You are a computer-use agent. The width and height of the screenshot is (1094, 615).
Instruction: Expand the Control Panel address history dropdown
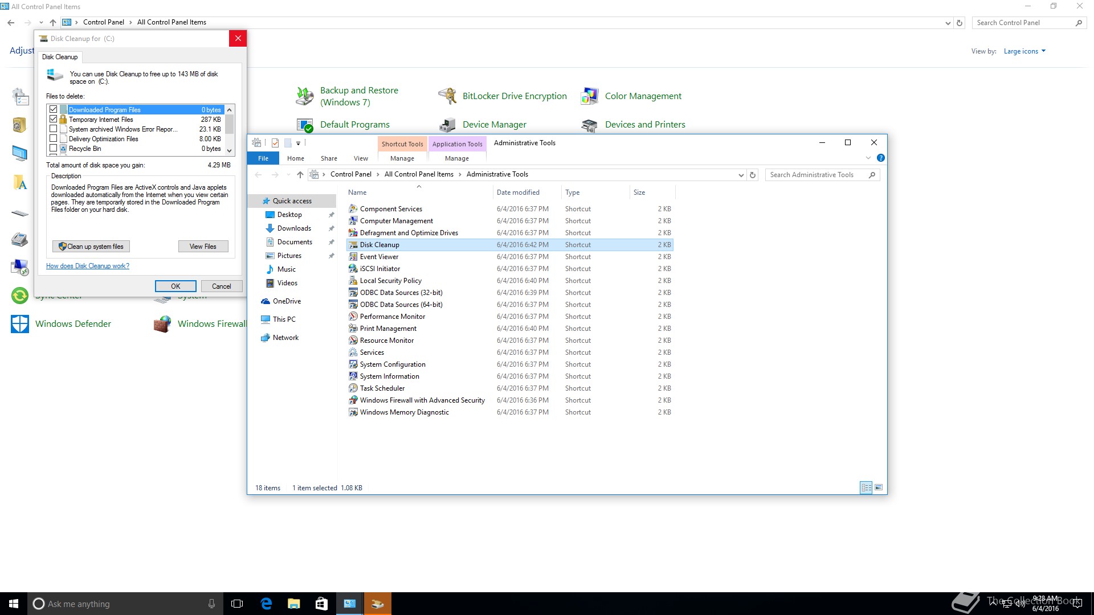pyautogui.click(x=948, y=23)
